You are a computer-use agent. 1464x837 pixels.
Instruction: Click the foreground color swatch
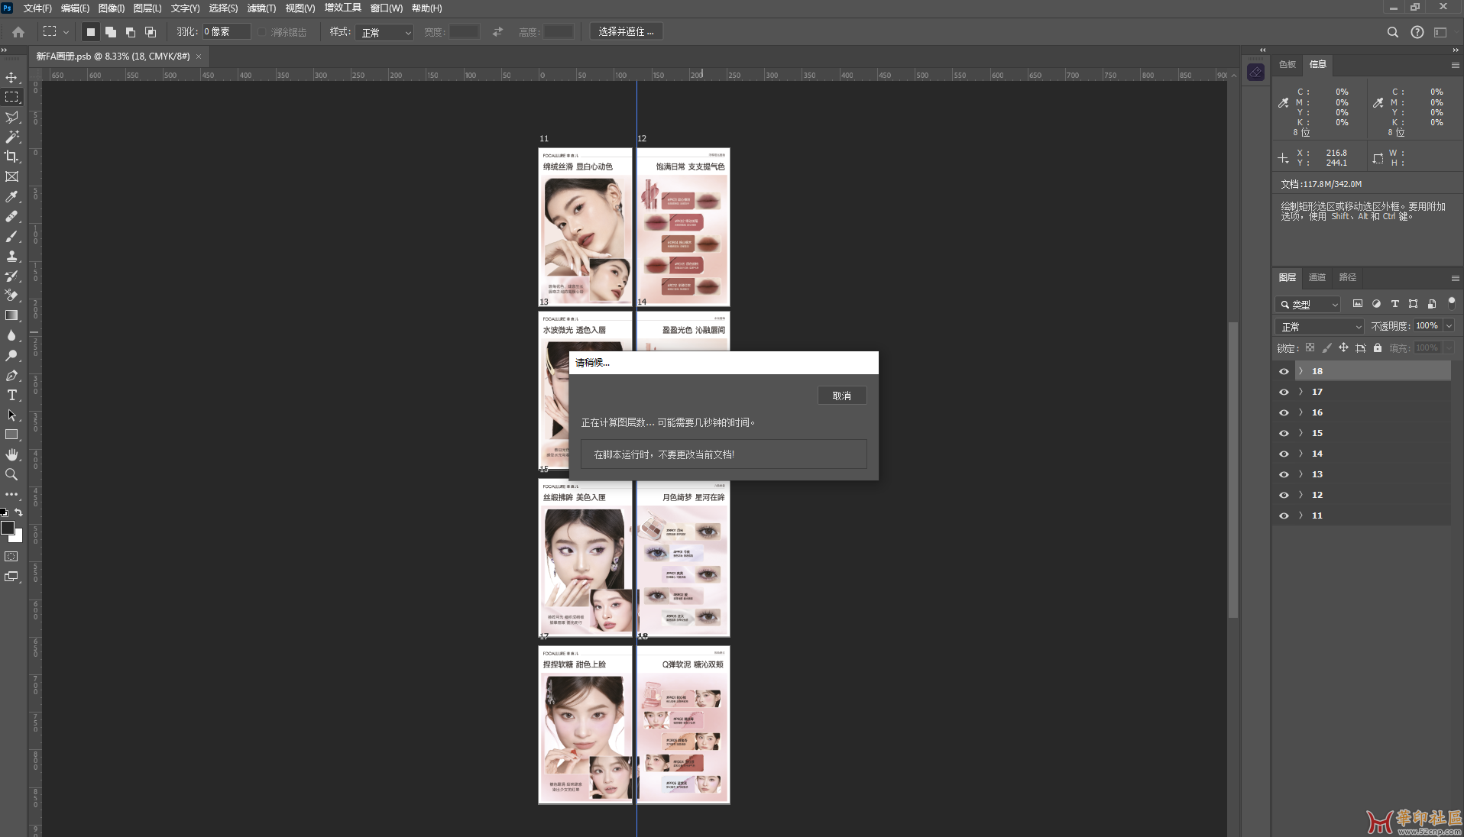pos(8,528)
